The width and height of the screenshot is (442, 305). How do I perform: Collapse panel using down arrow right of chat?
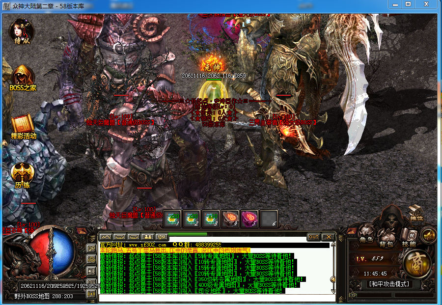pos(341,239)
